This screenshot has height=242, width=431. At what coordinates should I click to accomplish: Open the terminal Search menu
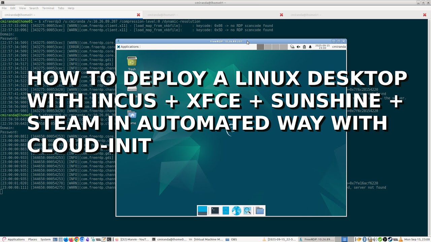34,8
